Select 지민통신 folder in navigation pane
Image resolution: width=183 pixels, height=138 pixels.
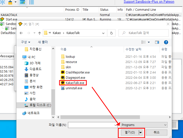tap(33, 49)
